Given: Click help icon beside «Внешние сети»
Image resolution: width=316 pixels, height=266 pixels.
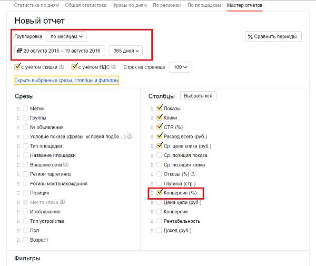Looking at the screenshot, I should [x=66, y=164].
